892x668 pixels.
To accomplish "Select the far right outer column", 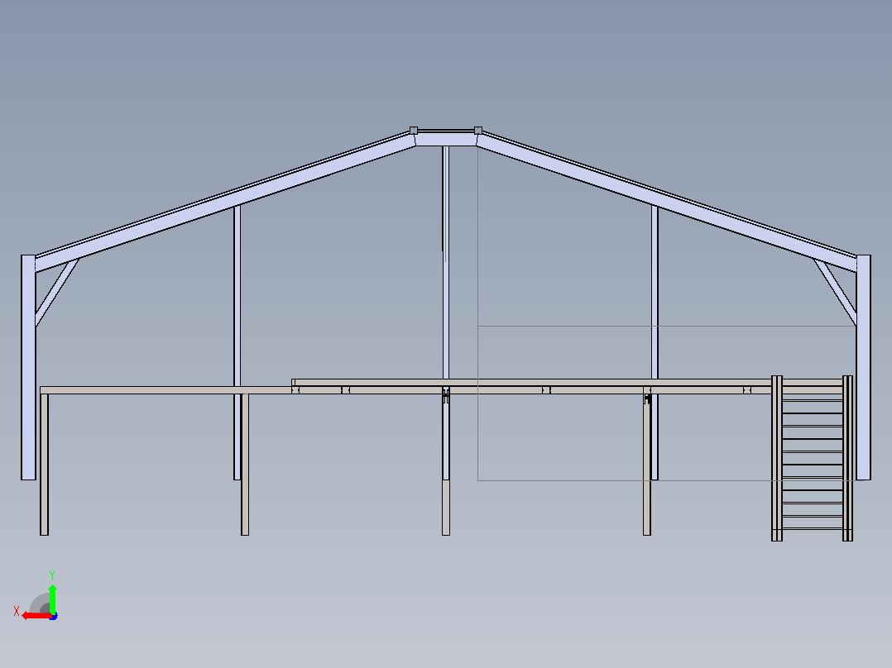I will point(864,367).
